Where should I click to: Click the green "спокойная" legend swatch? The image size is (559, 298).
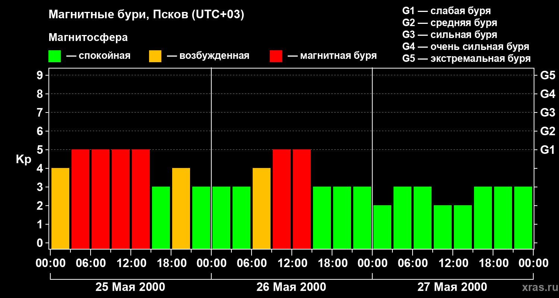(55, 56)
